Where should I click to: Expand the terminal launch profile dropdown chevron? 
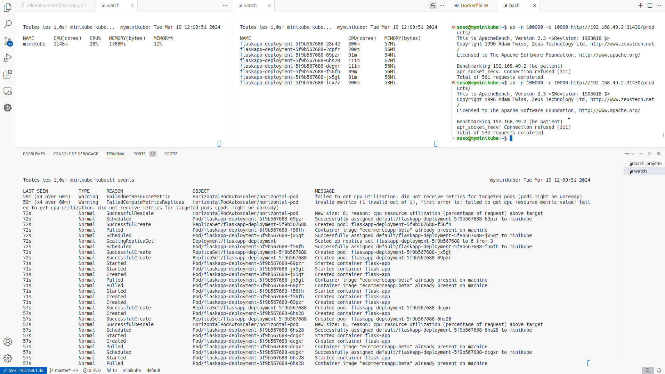pos(633,154)
